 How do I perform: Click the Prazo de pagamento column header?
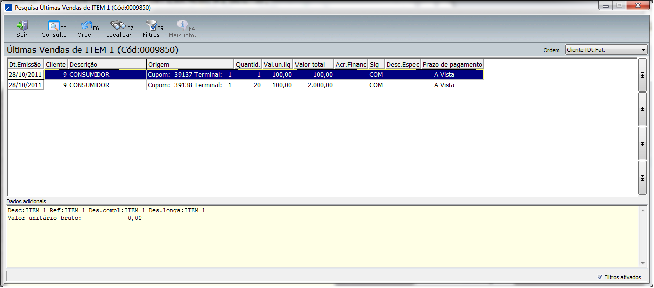point(452,64)
